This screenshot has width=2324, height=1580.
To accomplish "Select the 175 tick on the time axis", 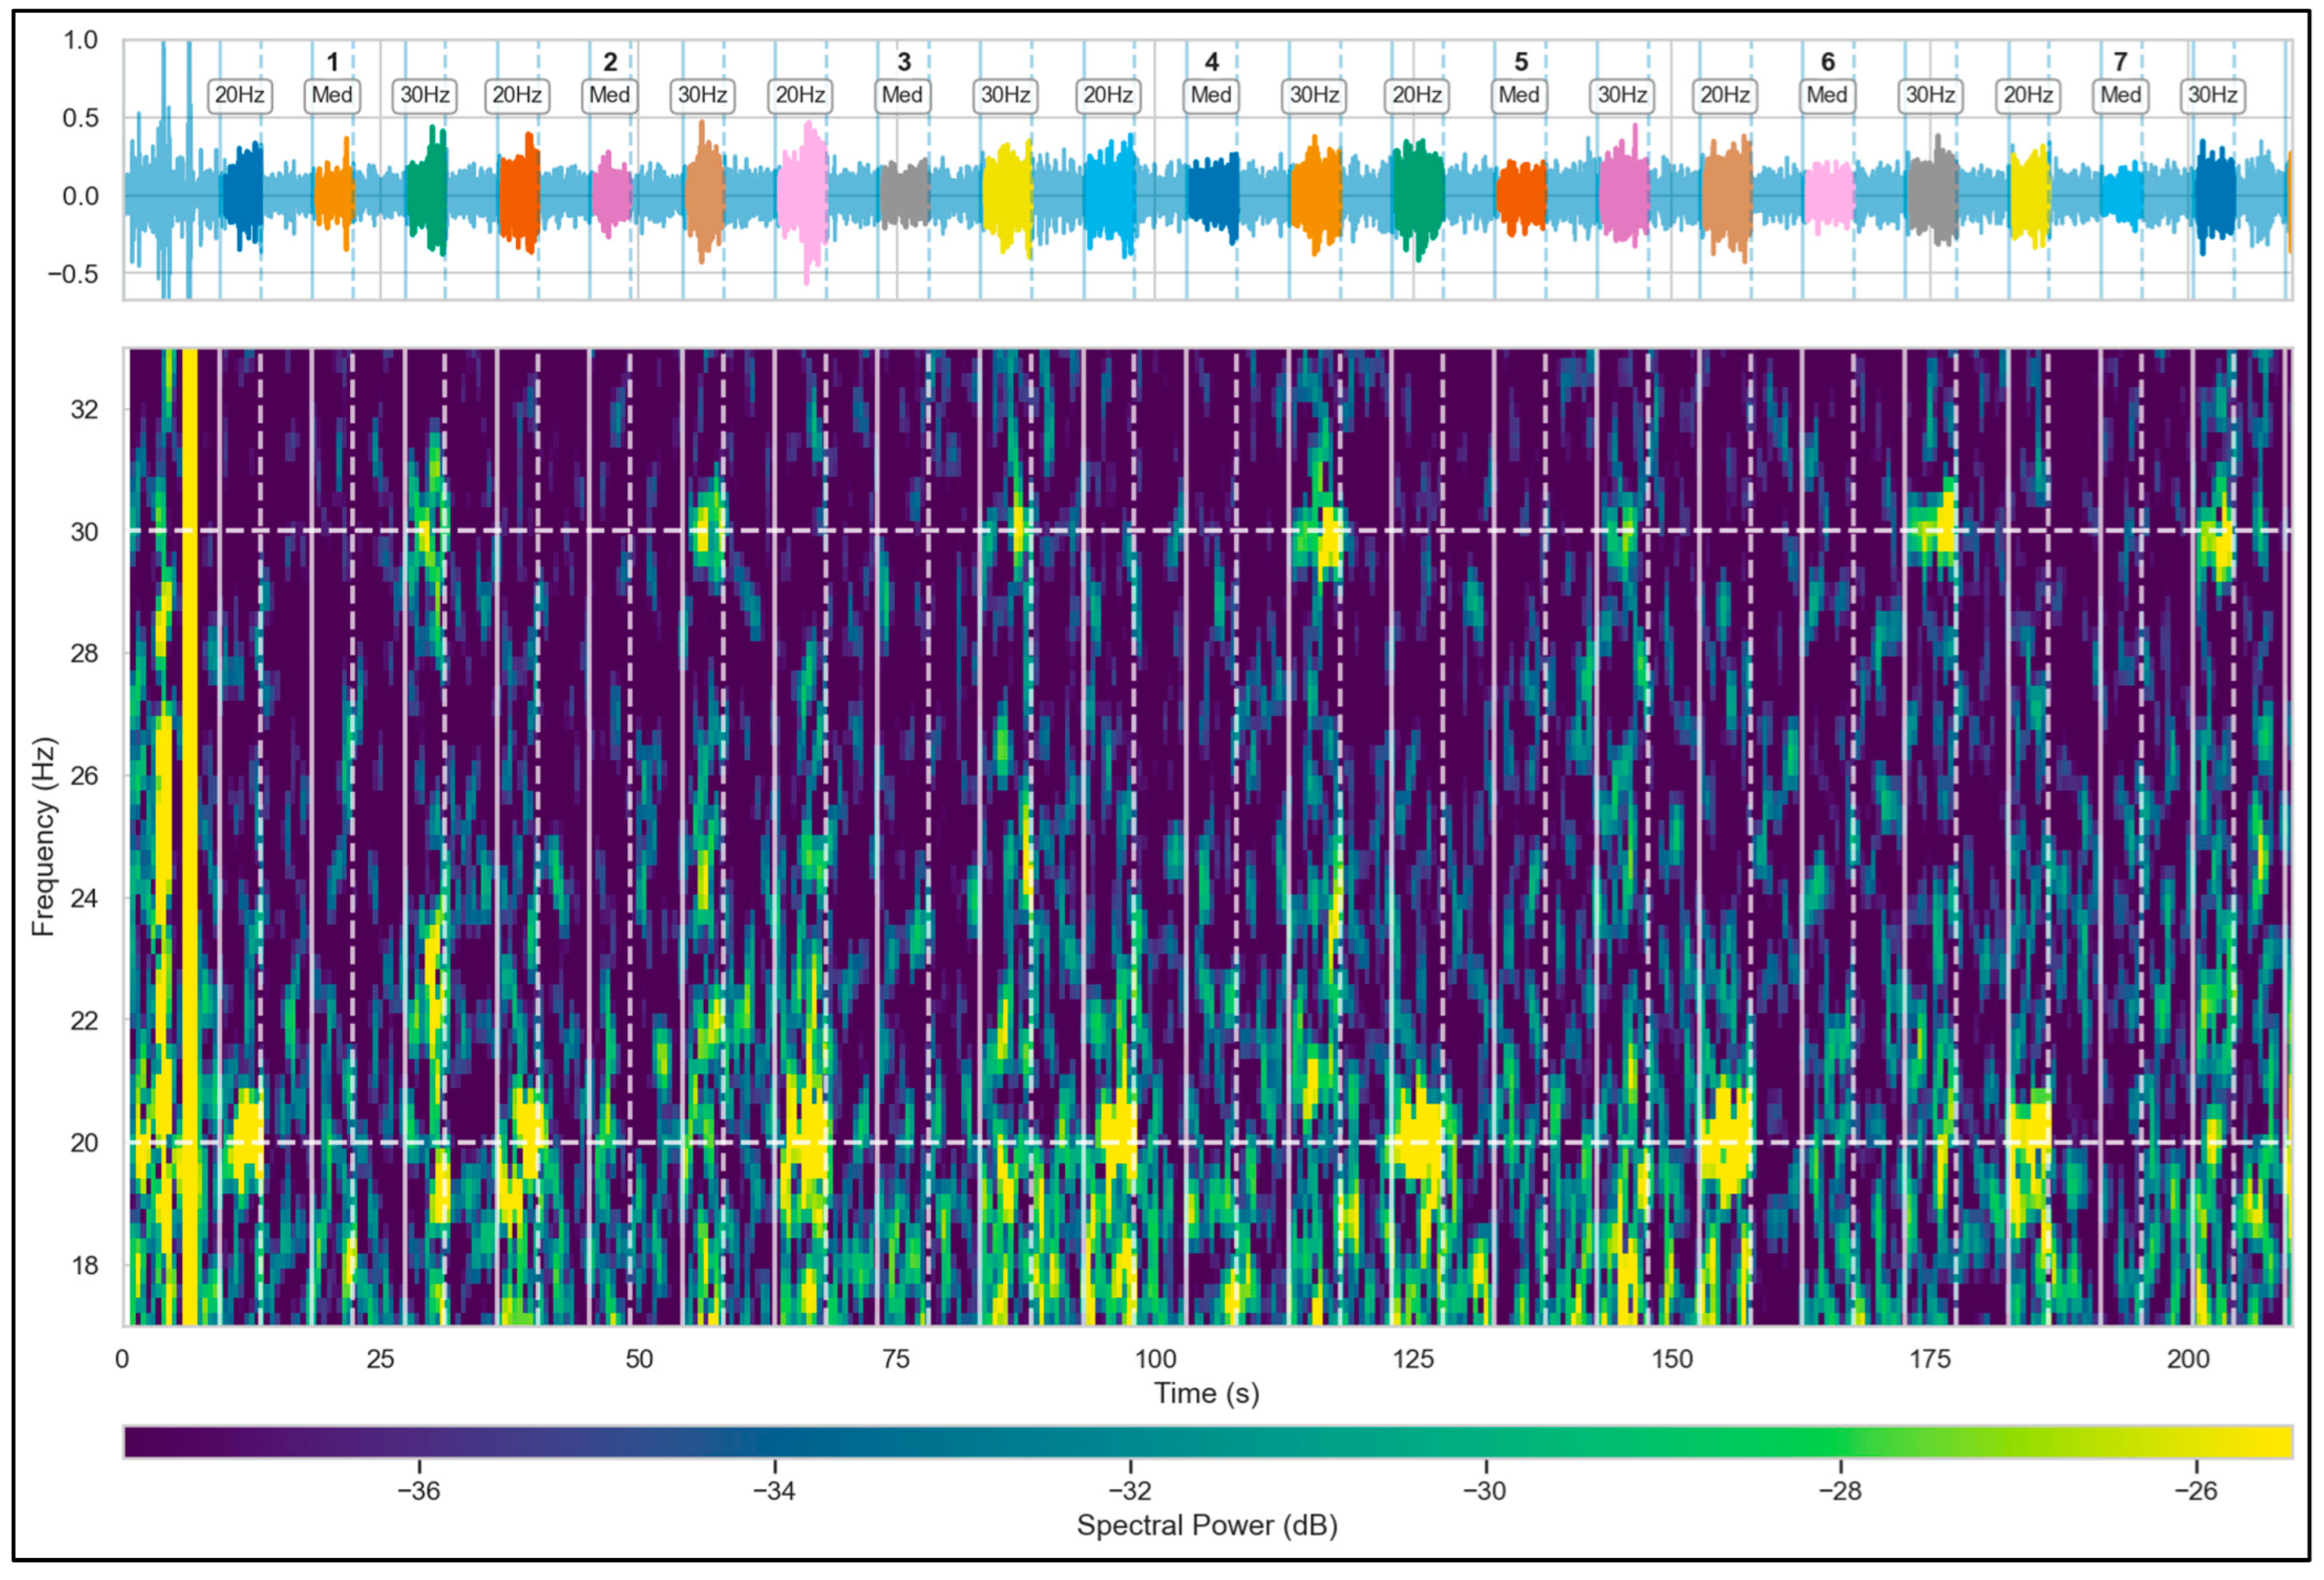I will [x=1930, y=1359].
